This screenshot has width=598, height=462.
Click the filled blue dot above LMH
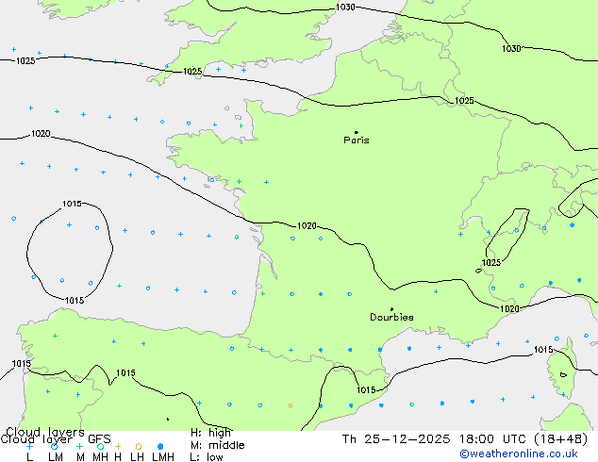(160, 446)
